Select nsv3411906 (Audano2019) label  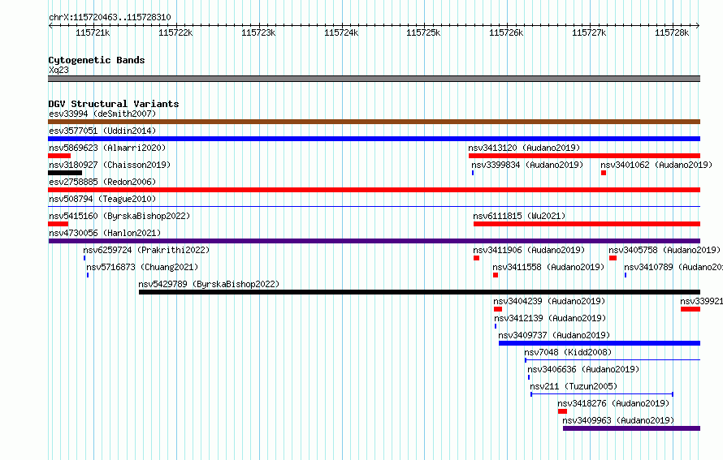[x=529, y=250]
